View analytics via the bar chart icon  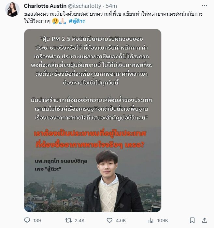tap(151, 220)
